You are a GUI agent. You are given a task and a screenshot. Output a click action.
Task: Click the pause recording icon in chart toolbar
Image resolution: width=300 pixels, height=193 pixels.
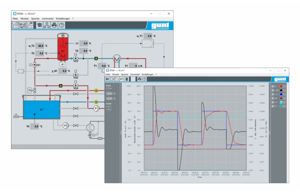click(108, 79)
